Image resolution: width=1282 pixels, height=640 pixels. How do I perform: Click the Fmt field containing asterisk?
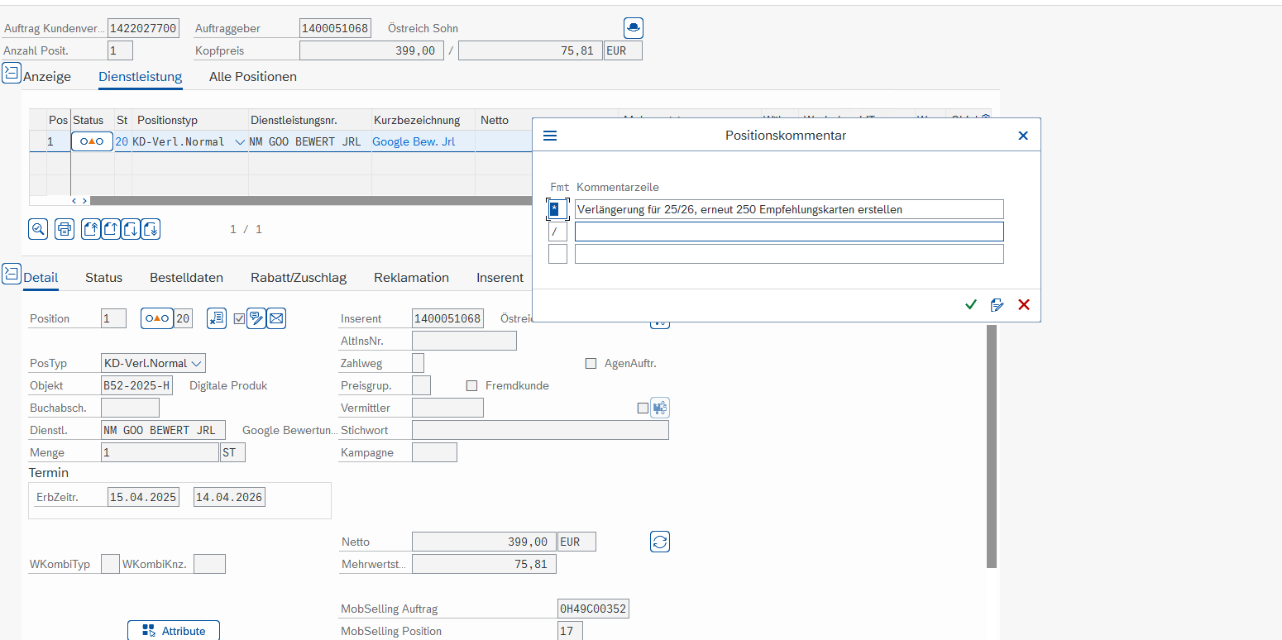(557, 209)
